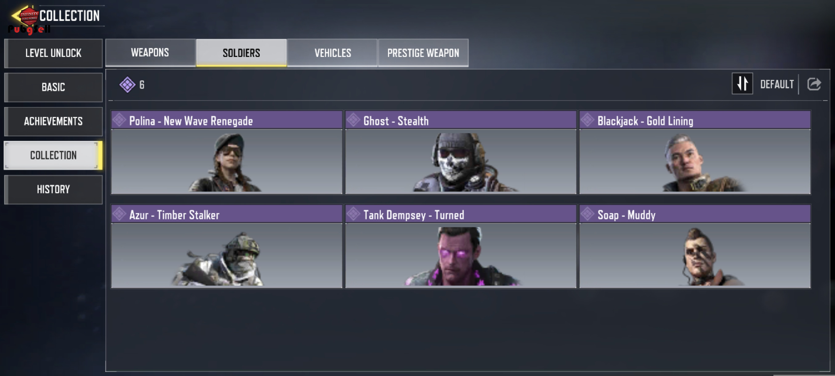835x376 pixels.
Task: Go to the Achievements section
Action: click(x=54, y=121)
